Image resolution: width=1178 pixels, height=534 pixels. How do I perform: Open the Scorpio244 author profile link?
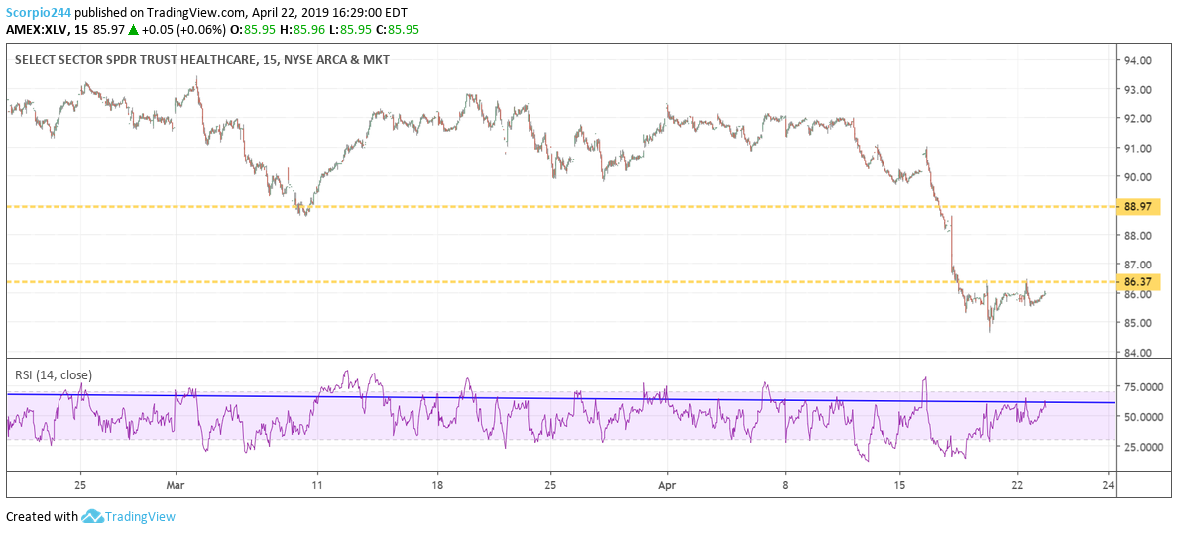click(x=38, y=10)
